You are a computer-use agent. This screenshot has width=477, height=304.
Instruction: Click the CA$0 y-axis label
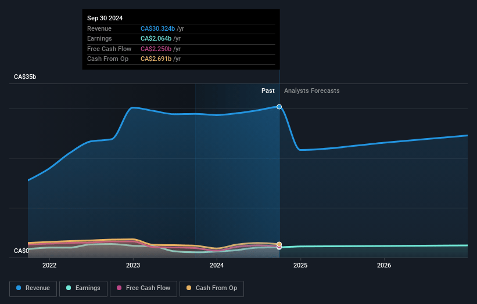pyautogui.click(x=21, y=251)
